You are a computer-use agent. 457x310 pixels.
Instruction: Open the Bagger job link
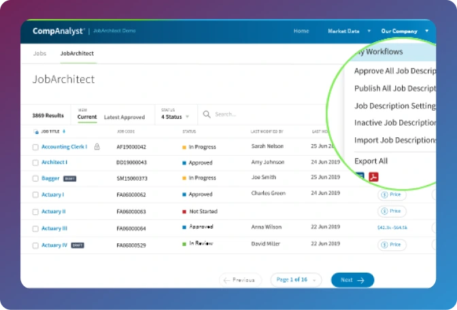click(50, 178)
